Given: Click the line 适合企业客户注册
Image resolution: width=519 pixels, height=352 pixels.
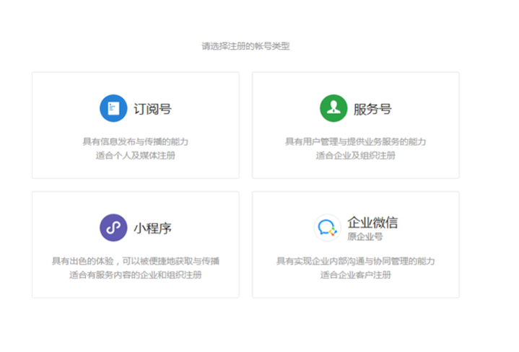Looking at the screenshot, I should click(355, 275).
